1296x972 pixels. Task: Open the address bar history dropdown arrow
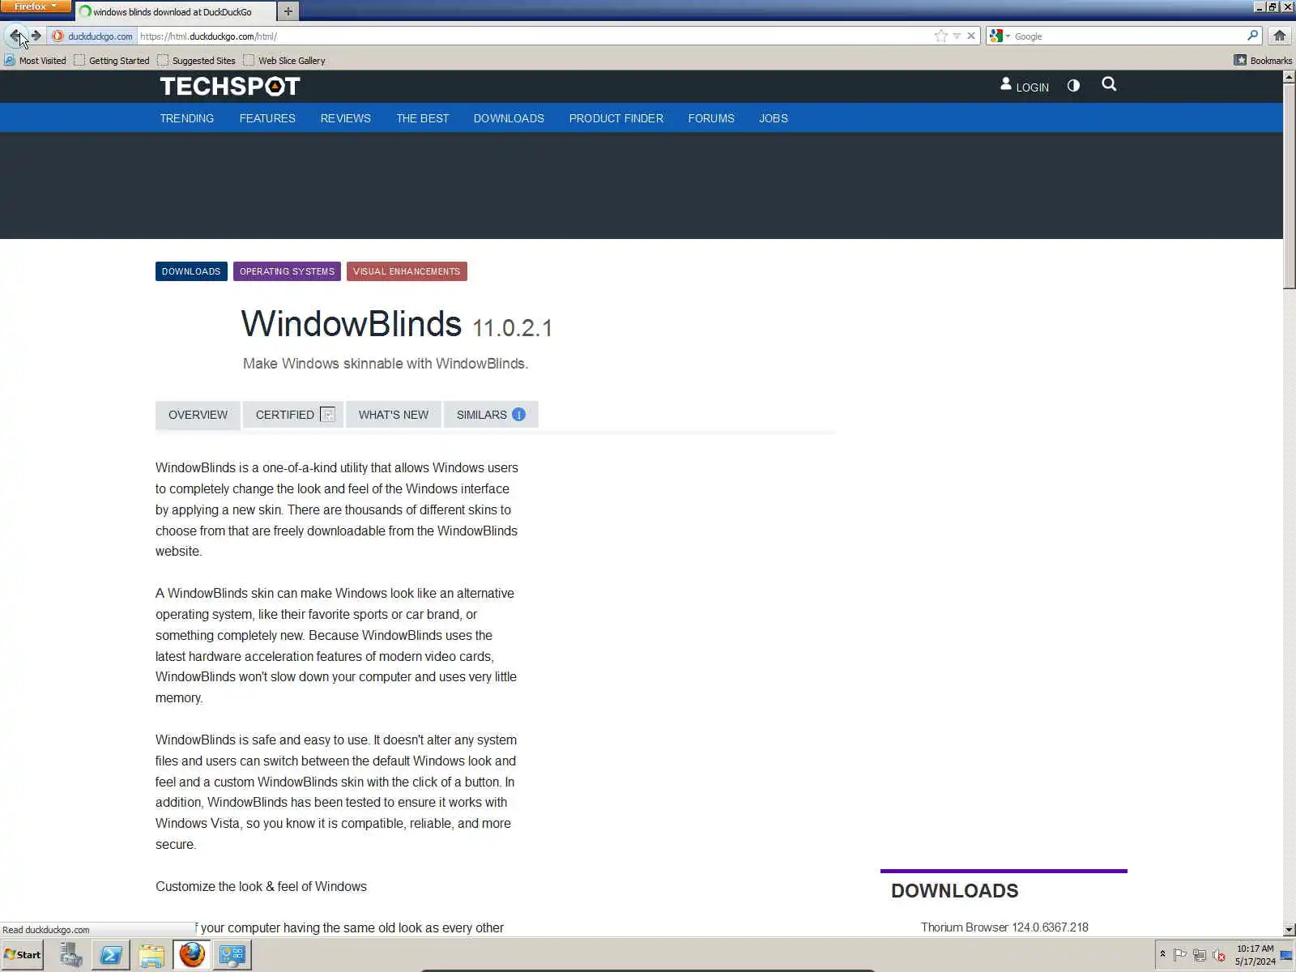[957, 36]
